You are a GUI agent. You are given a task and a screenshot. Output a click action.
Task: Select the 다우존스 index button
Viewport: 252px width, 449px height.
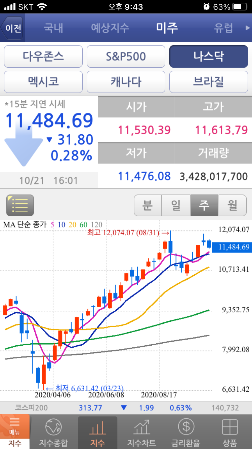43,56
